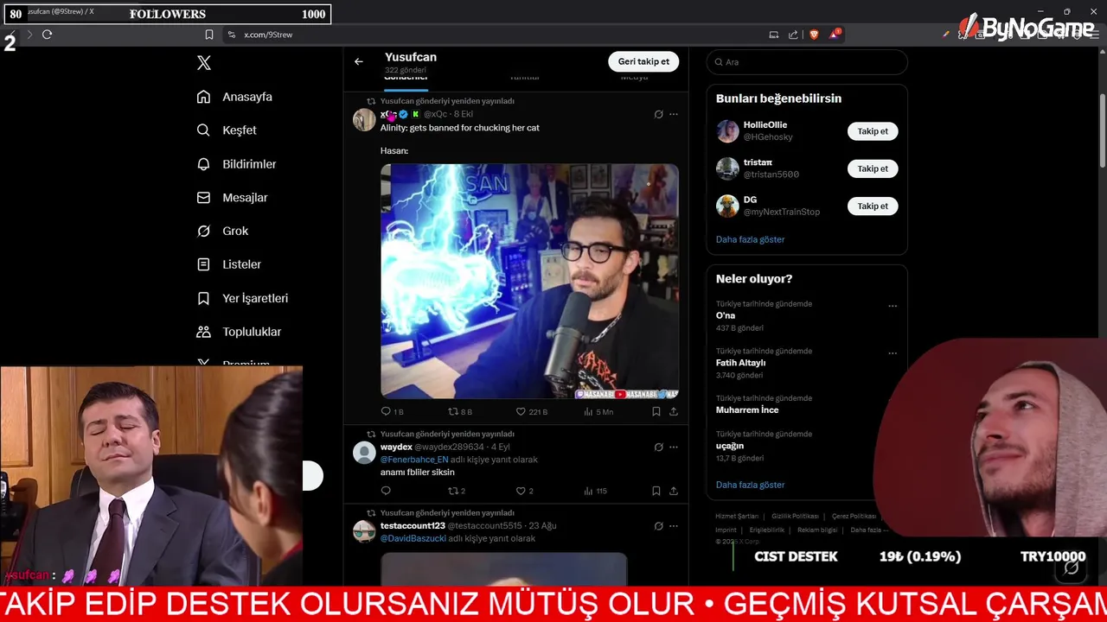The height and width of the screenshot is (622, 1107).
Task: Click the Grok icon on testaccount123 post
Action: (x=658, y=526)
